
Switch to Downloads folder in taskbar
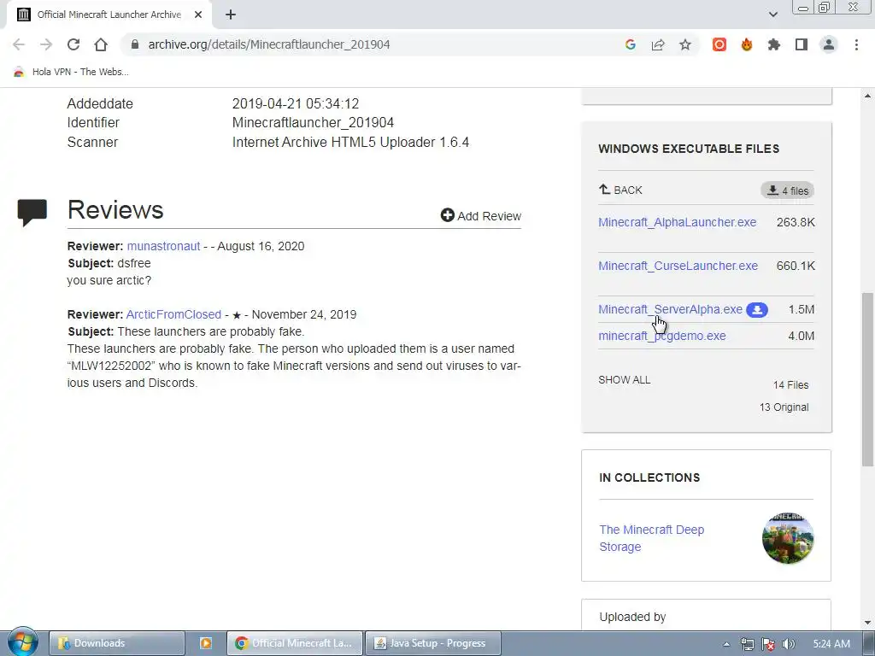116,643
